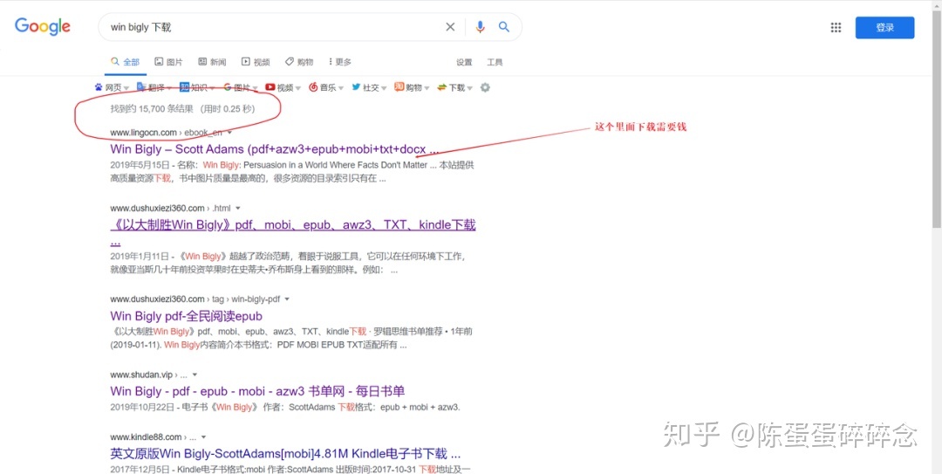Viewport: 942px width, 474px height.
Task: Click the Twitter 社交 icon in the extension bar
Action: click(x=356, y=87)
